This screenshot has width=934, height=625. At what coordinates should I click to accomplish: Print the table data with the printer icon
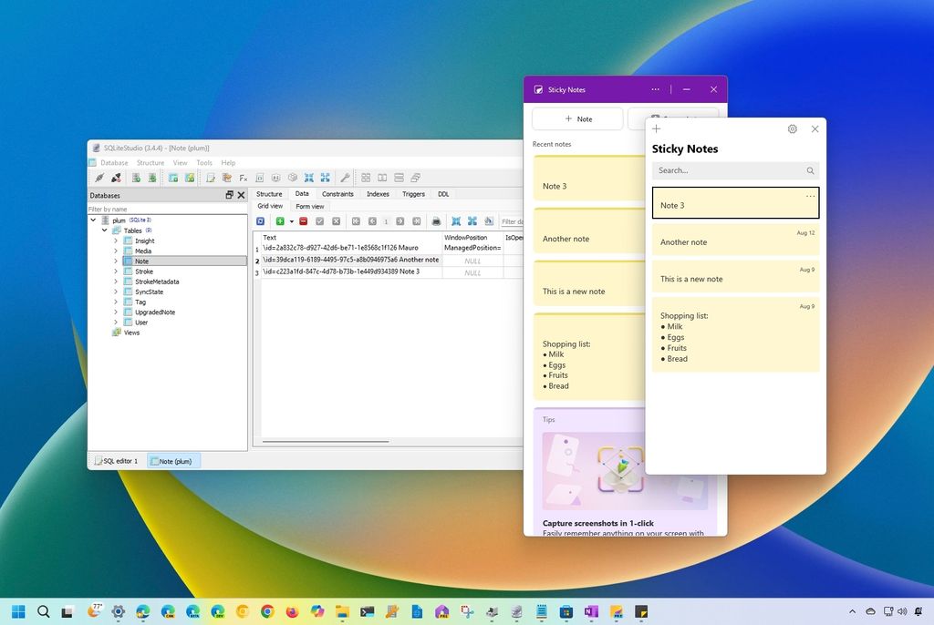pyautogui.click(x=437, y=220)
